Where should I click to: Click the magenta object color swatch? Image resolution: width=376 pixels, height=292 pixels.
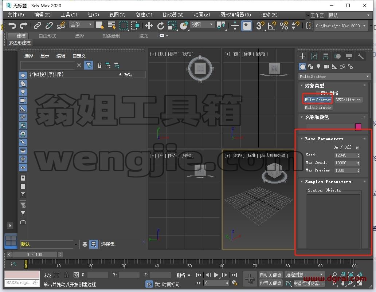(x=358, y=127)
